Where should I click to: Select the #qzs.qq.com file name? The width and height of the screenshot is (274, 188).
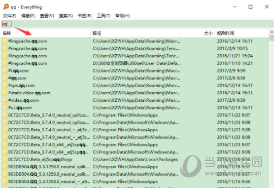(x=21, y=86)
